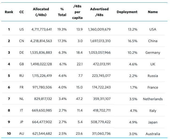170x140 pixels.
Task: Select the Russia name cell
Action: click(x=153, y=76)
